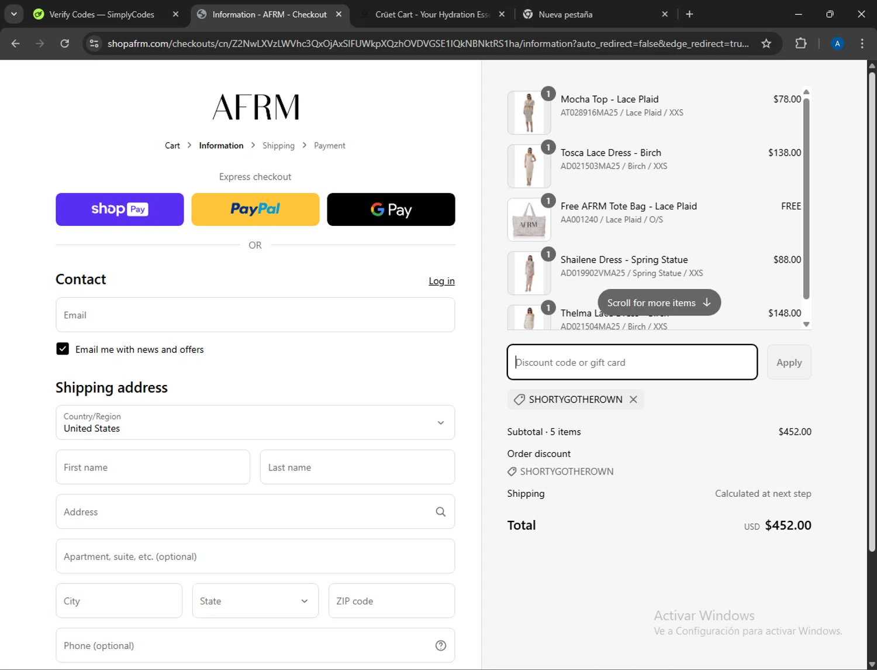Close the Nueva pestaña tab
The height and width of the screenshot is (670, 877).
[x=665, y=14]
